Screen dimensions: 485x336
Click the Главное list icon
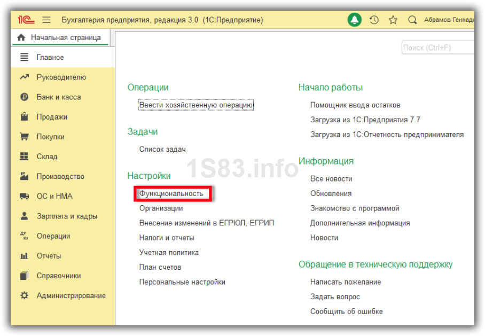tap(24, 57)
